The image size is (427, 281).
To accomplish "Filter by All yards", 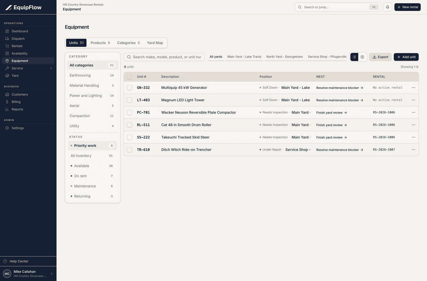I will point(216,57).
